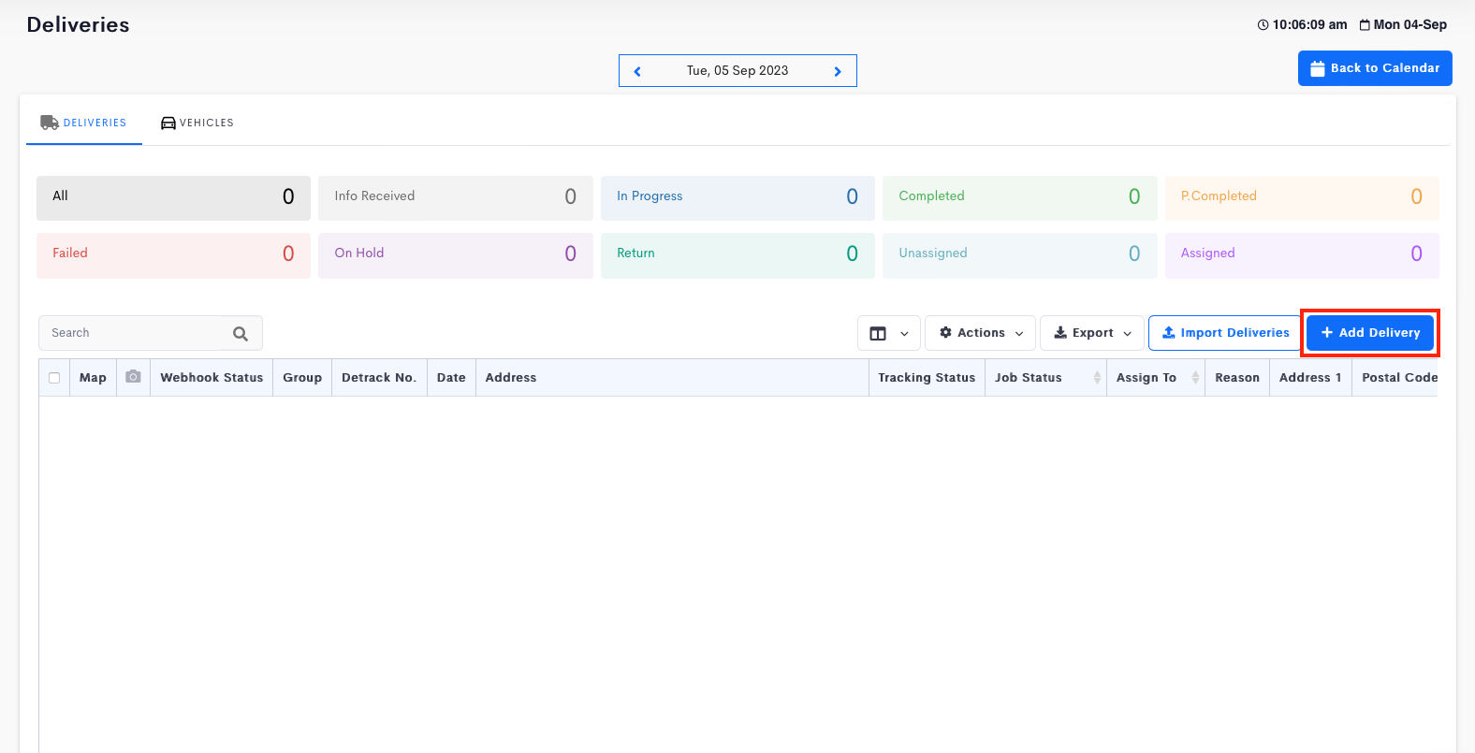Sort by Job Status arrows
Image resolution: width=1475 pixels, height=753 pixels.
[1097, 378]
